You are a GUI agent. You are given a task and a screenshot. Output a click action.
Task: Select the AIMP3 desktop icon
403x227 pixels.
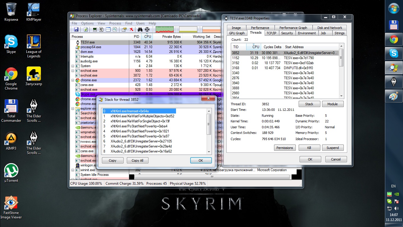[11, 141]
